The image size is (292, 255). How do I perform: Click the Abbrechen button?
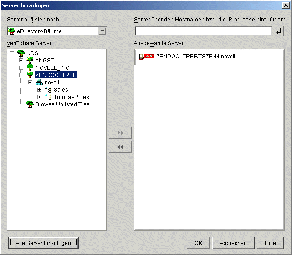(233, 243)
